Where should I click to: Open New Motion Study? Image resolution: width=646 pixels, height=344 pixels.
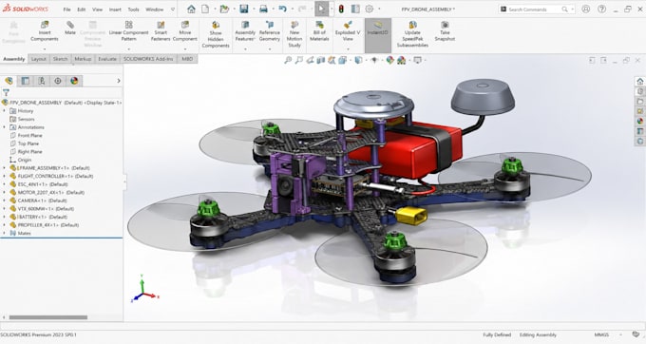[x=294, y=34]
